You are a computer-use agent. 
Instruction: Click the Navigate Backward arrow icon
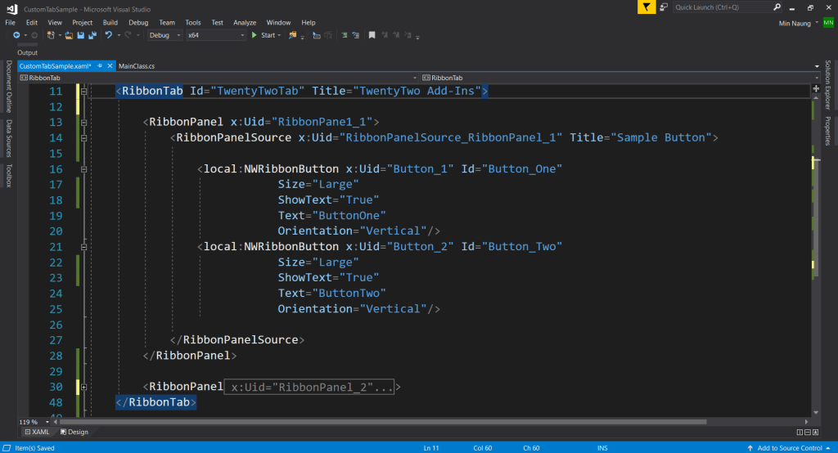pos(16,35)
